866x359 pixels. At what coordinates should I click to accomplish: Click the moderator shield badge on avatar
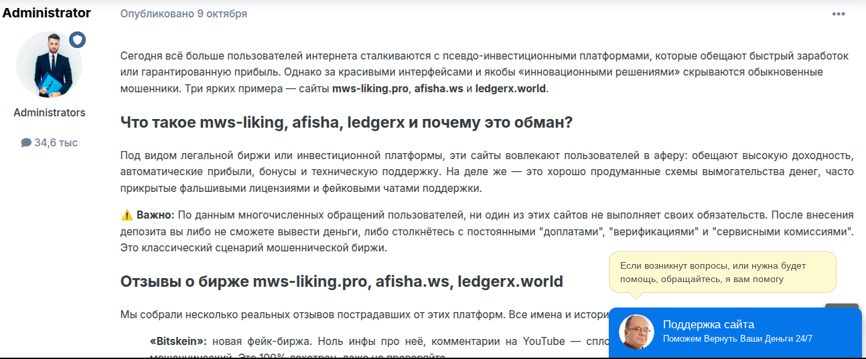click(x=78, y=40)
